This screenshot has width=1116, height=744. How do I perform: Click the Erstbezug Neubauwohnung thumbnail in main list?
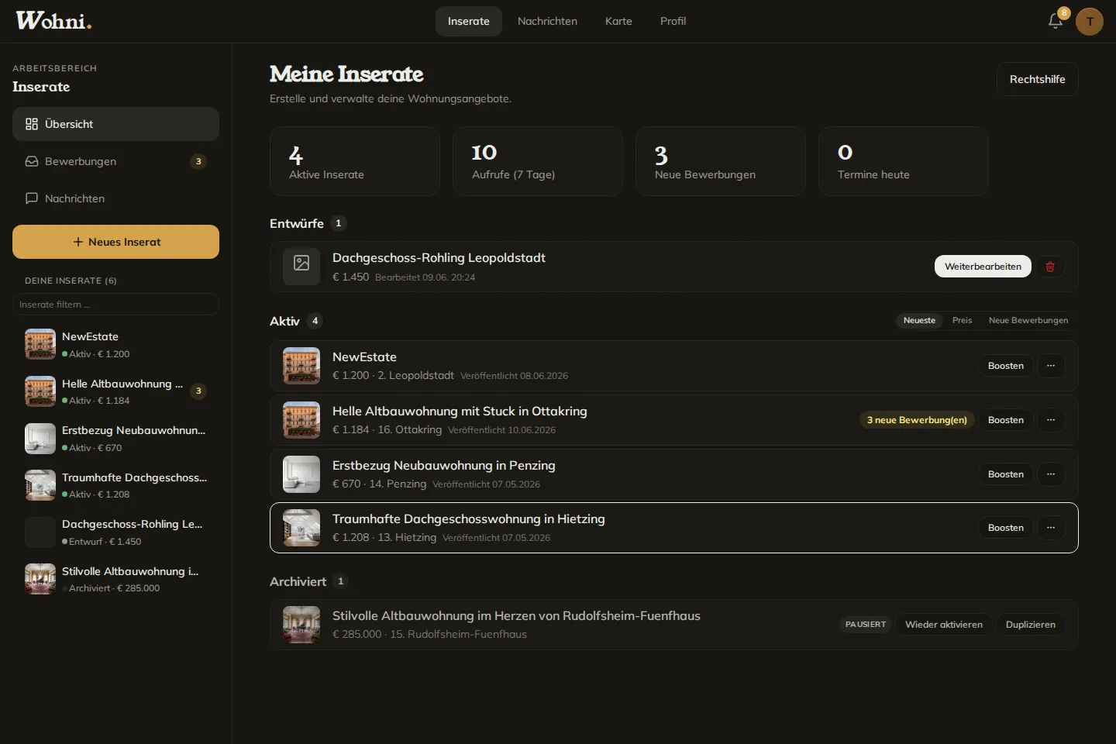tap(301, 474)
